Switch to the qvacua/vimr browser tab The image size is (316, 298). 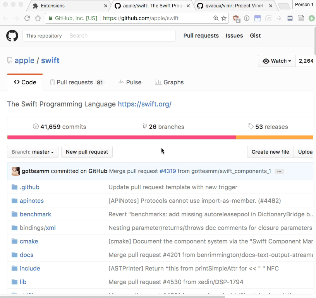click(x=234, y=6)
